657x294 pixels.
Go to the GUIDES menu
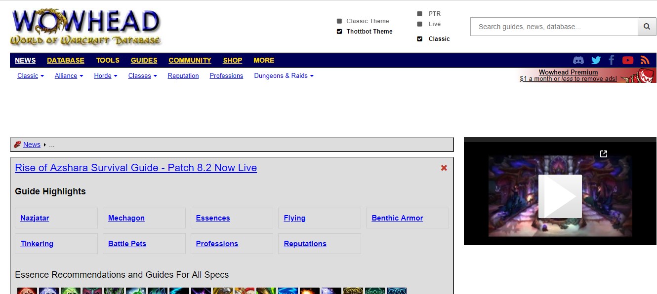[144, 60]
